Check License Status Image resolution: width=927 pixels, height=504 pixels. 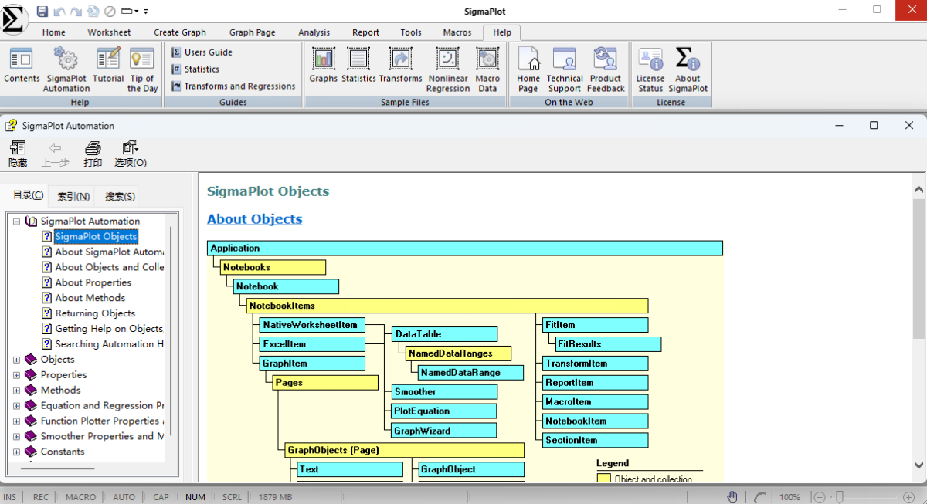pos(650,69)
